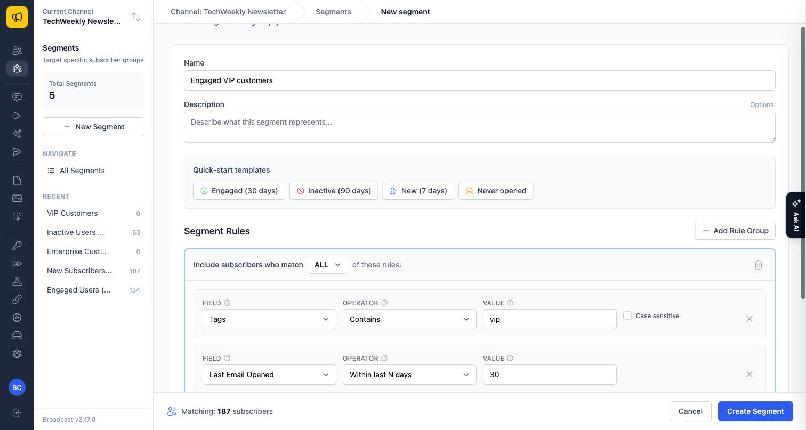Open the chat message icon in sidebar
Viewport: 806px width, 430px height.
[17, 98]
